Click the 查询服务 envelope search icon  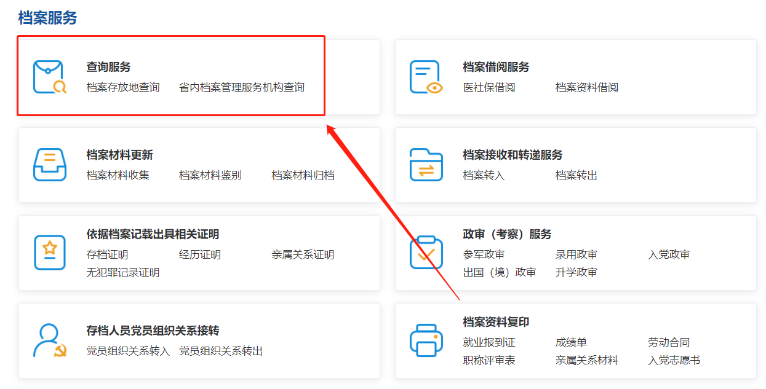(x=49, y=77)
